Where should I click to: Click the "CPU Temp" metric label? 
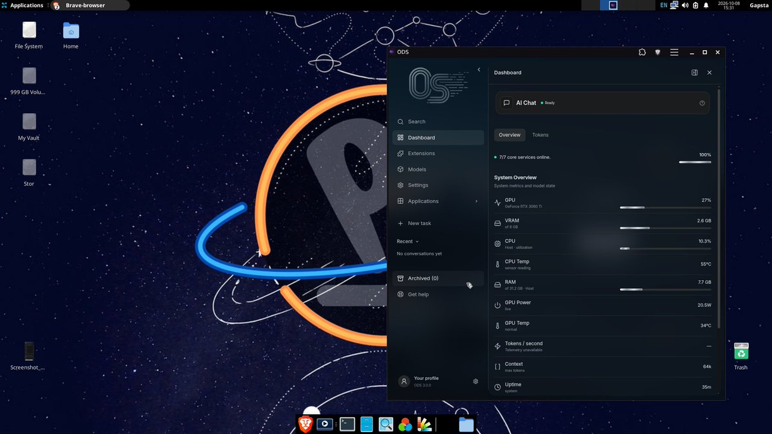[517, 262]
